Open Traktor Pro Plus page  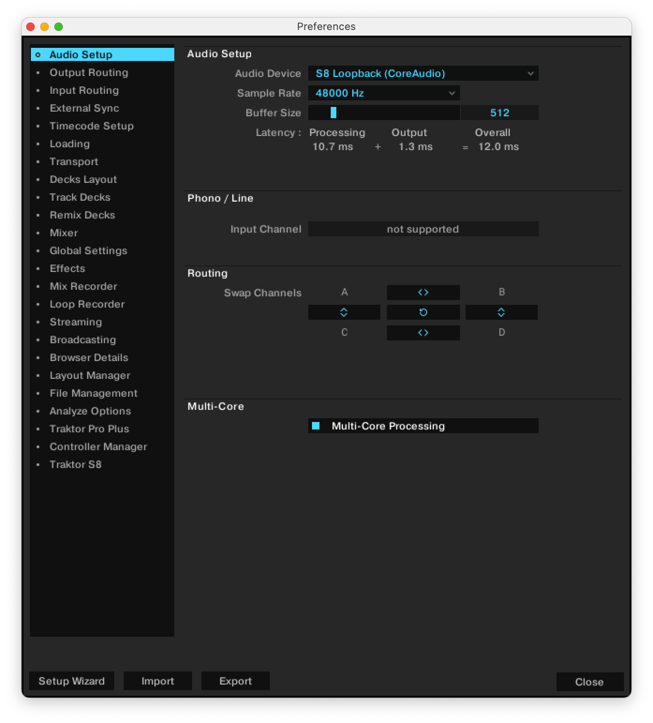point(102,429)
